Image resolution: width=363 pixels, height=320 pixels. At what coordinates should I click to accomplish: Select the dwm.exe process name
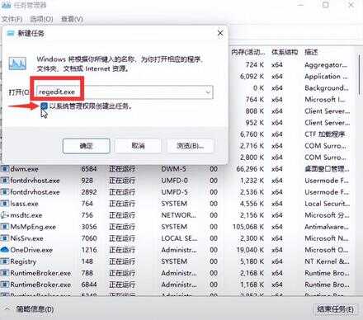point(24,169)
